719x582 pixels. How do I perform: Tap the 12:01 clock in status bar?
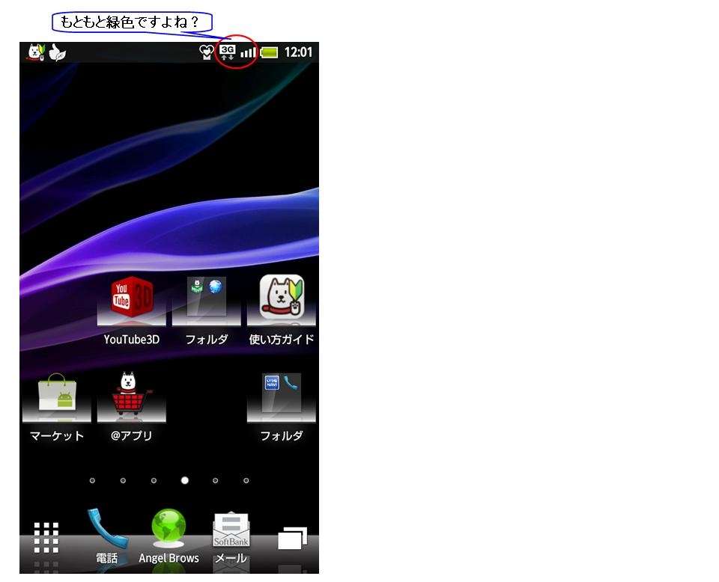299,52
